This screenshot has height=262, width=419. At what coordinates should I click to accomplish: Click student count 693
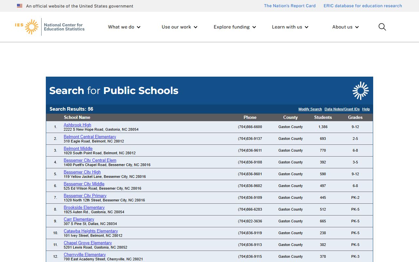[x=323, y=139]
